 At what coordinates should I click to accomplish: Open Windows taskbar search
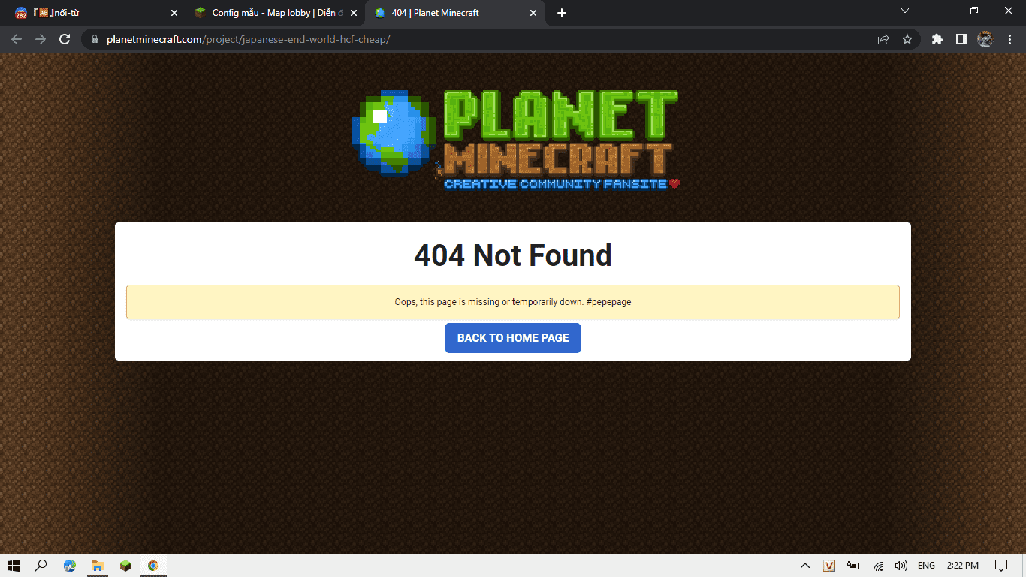(41, 566)
